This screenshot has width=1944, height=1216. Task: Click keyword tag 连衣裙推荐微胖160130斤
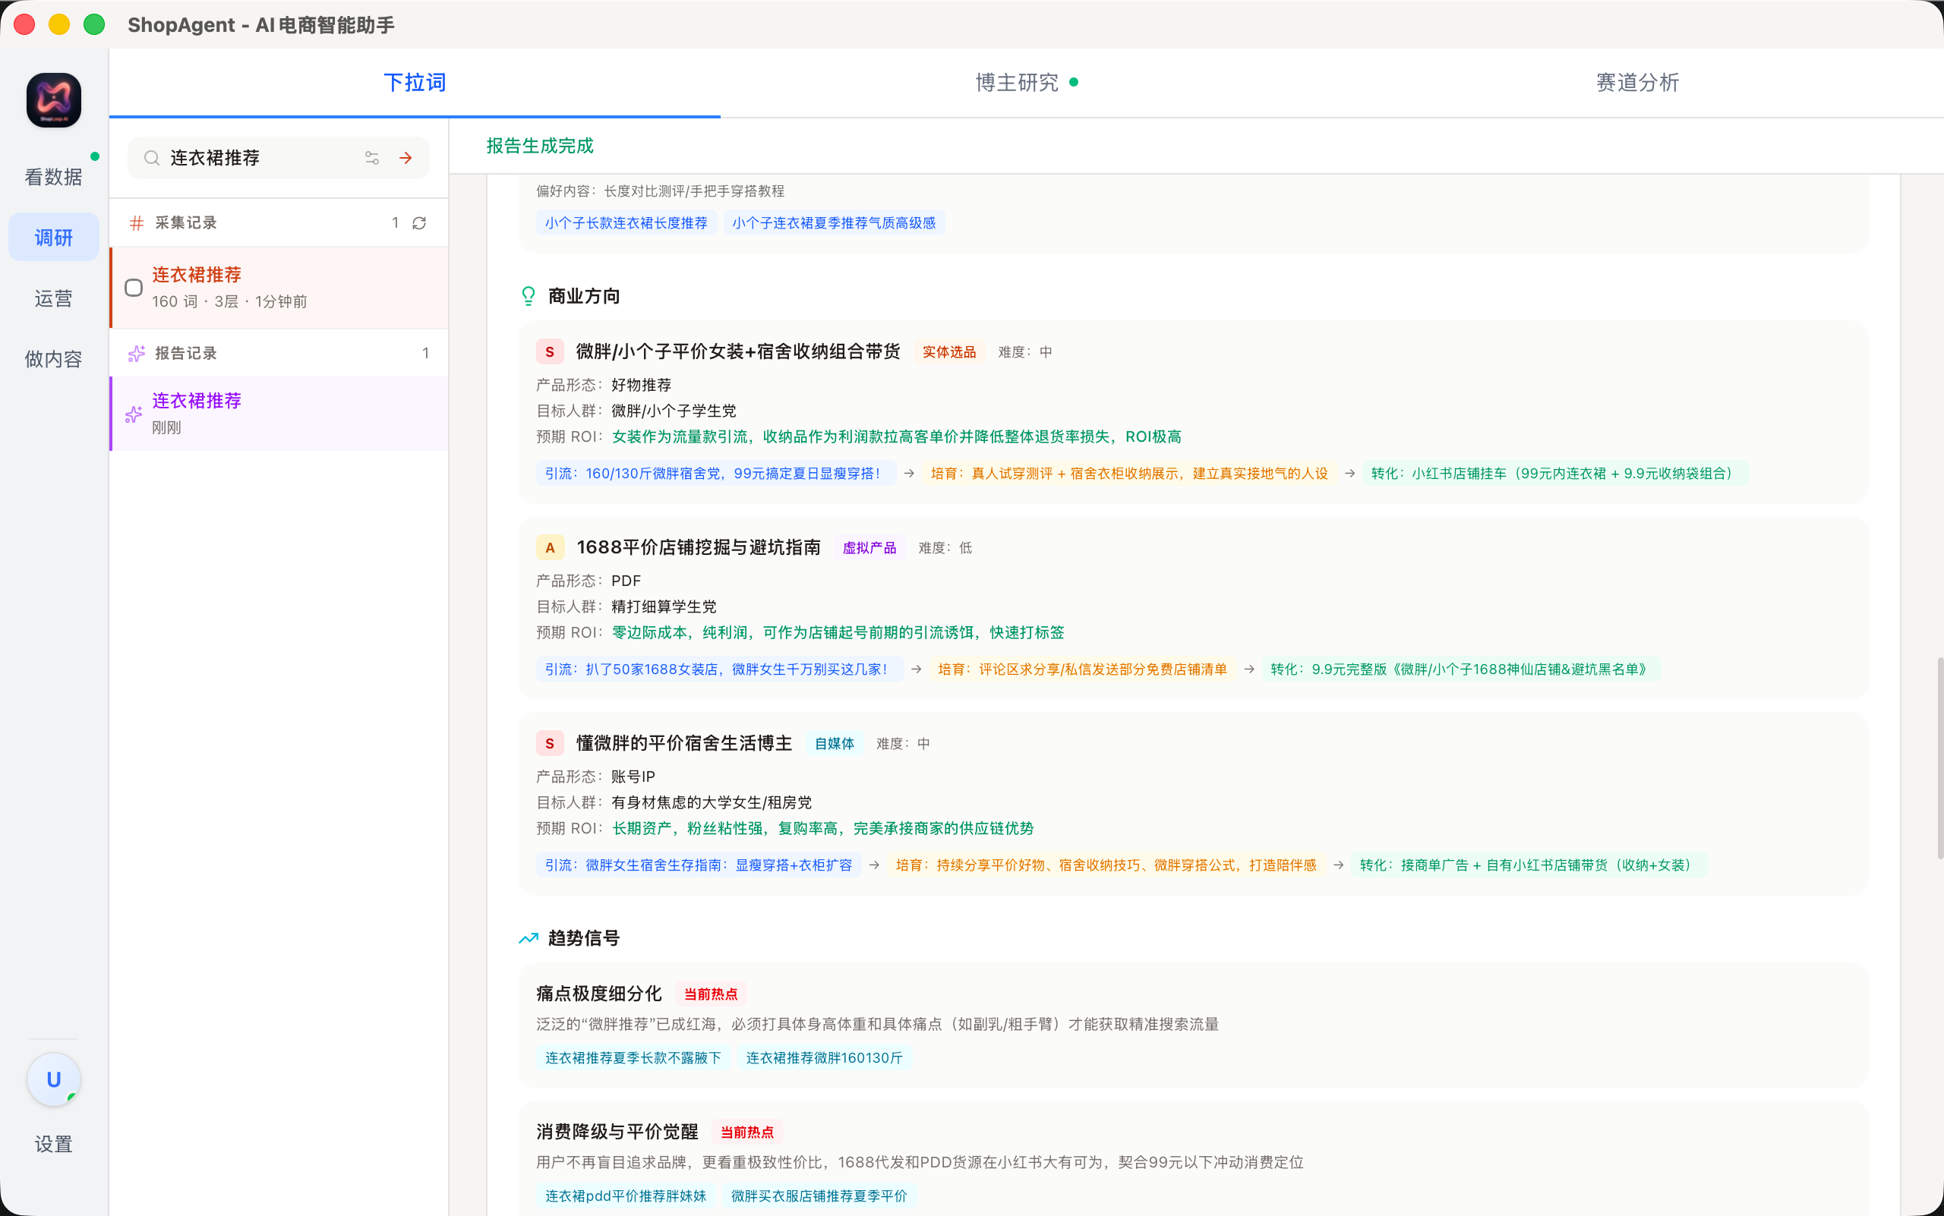(824, 1057)
